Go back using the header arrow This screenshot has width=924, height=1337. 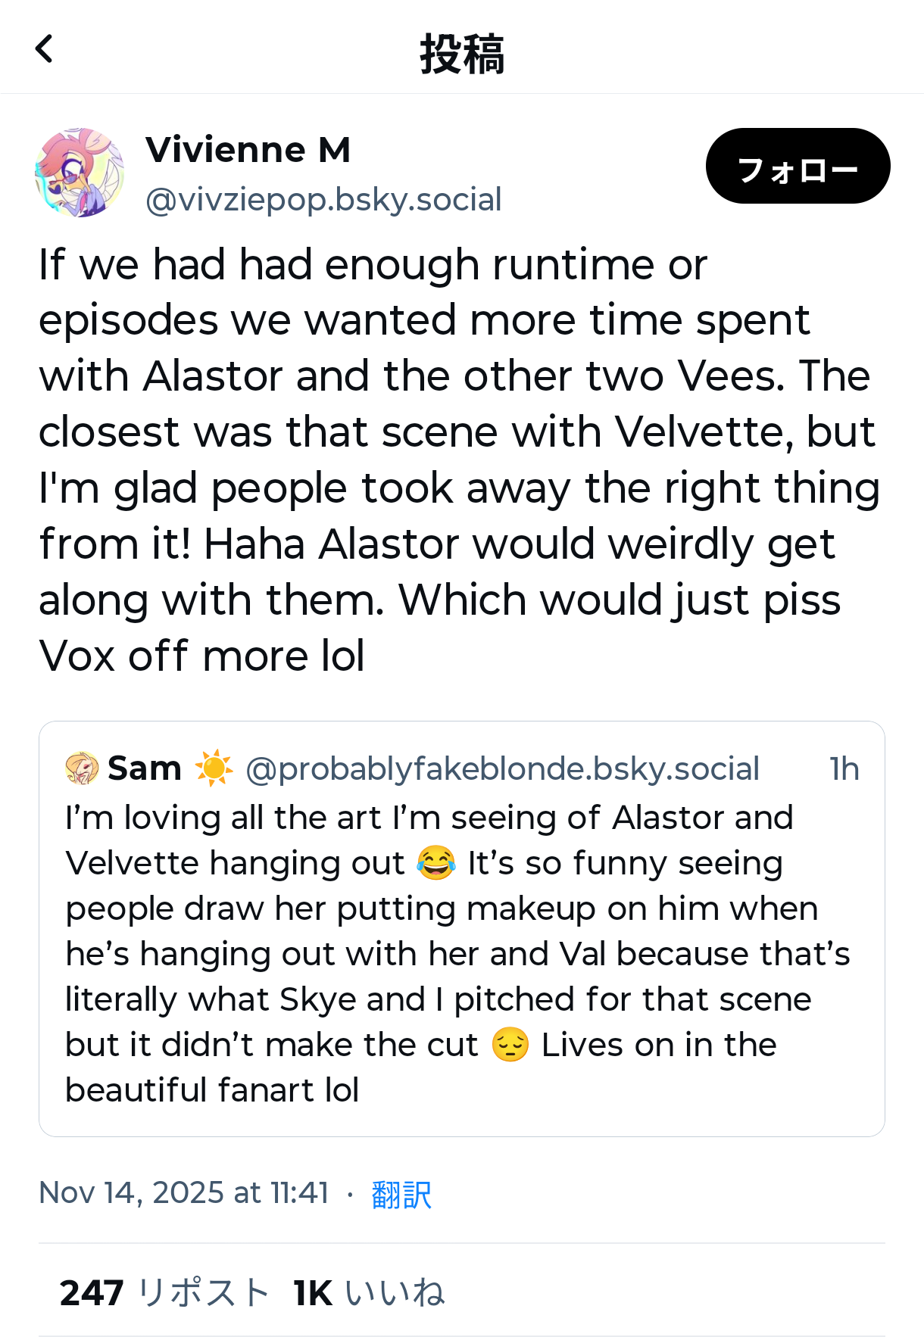[x=45, y=49]
